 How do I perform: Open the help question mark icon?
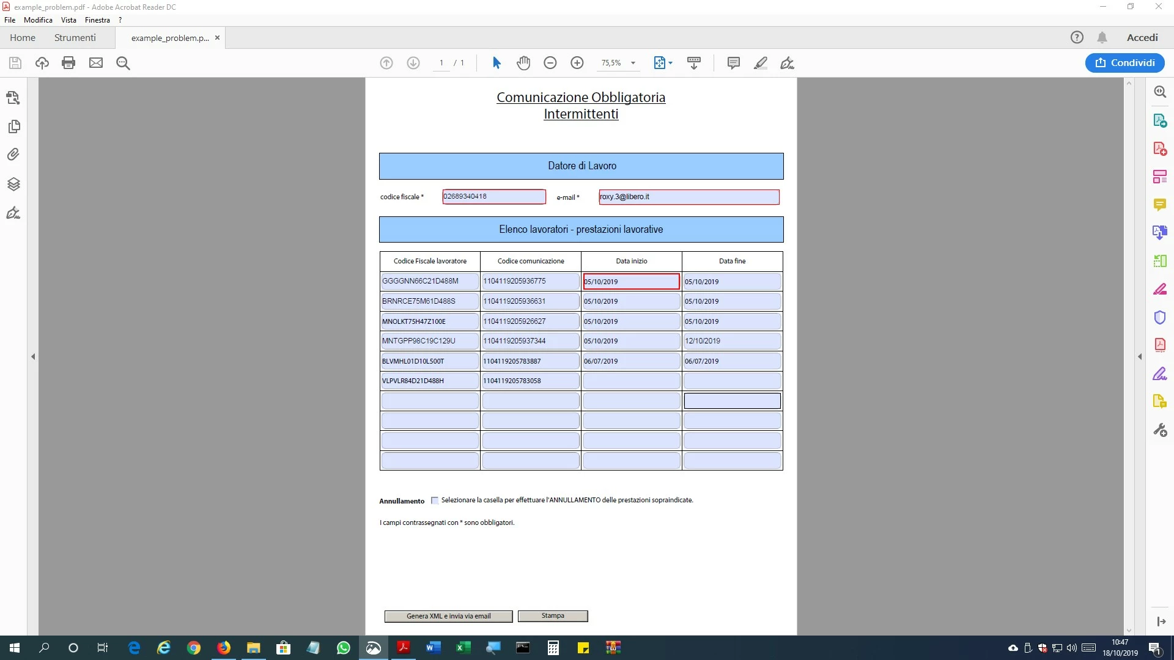[x=1077, y=38]
